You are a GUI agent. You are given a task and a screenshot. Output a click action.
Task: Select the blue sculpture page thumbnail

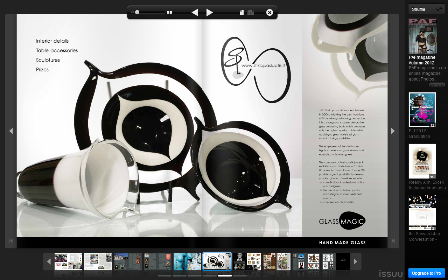(x=187, y=261)
